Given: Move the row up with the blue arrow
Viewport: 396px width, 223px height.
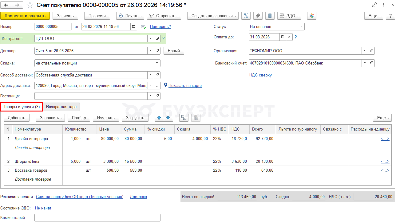Looking at the screenshot, I should tap(159, 117).
